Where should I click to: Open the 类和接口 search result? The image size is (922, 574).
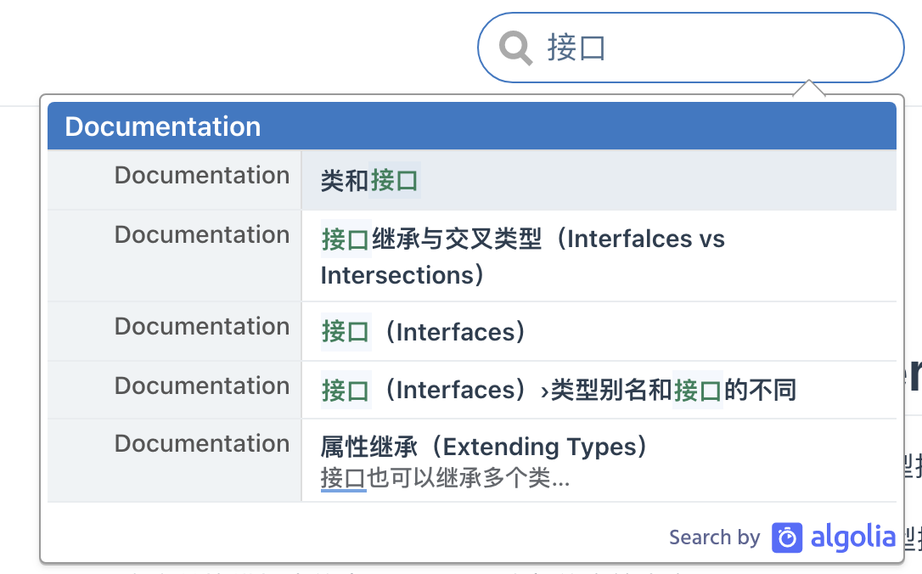coord(369,181)
